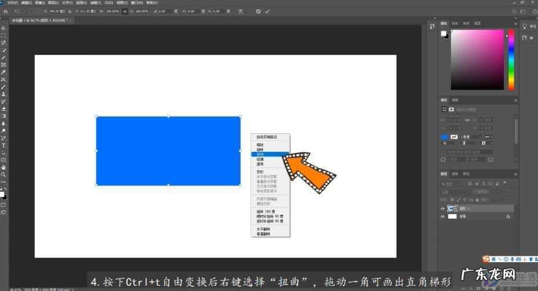The height and width of the screenshot is (291, 538).
Task: Select the Horizontal Type tool
Action: (3, 145)
